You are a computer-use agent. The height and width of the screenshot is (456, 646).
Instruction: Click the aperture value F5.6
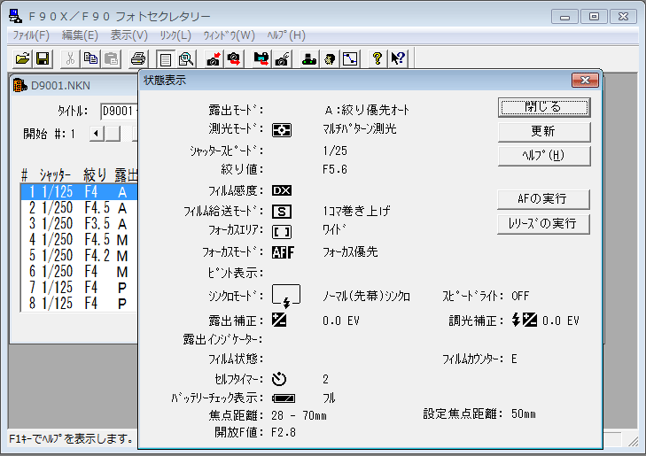[x=335, y=169]
